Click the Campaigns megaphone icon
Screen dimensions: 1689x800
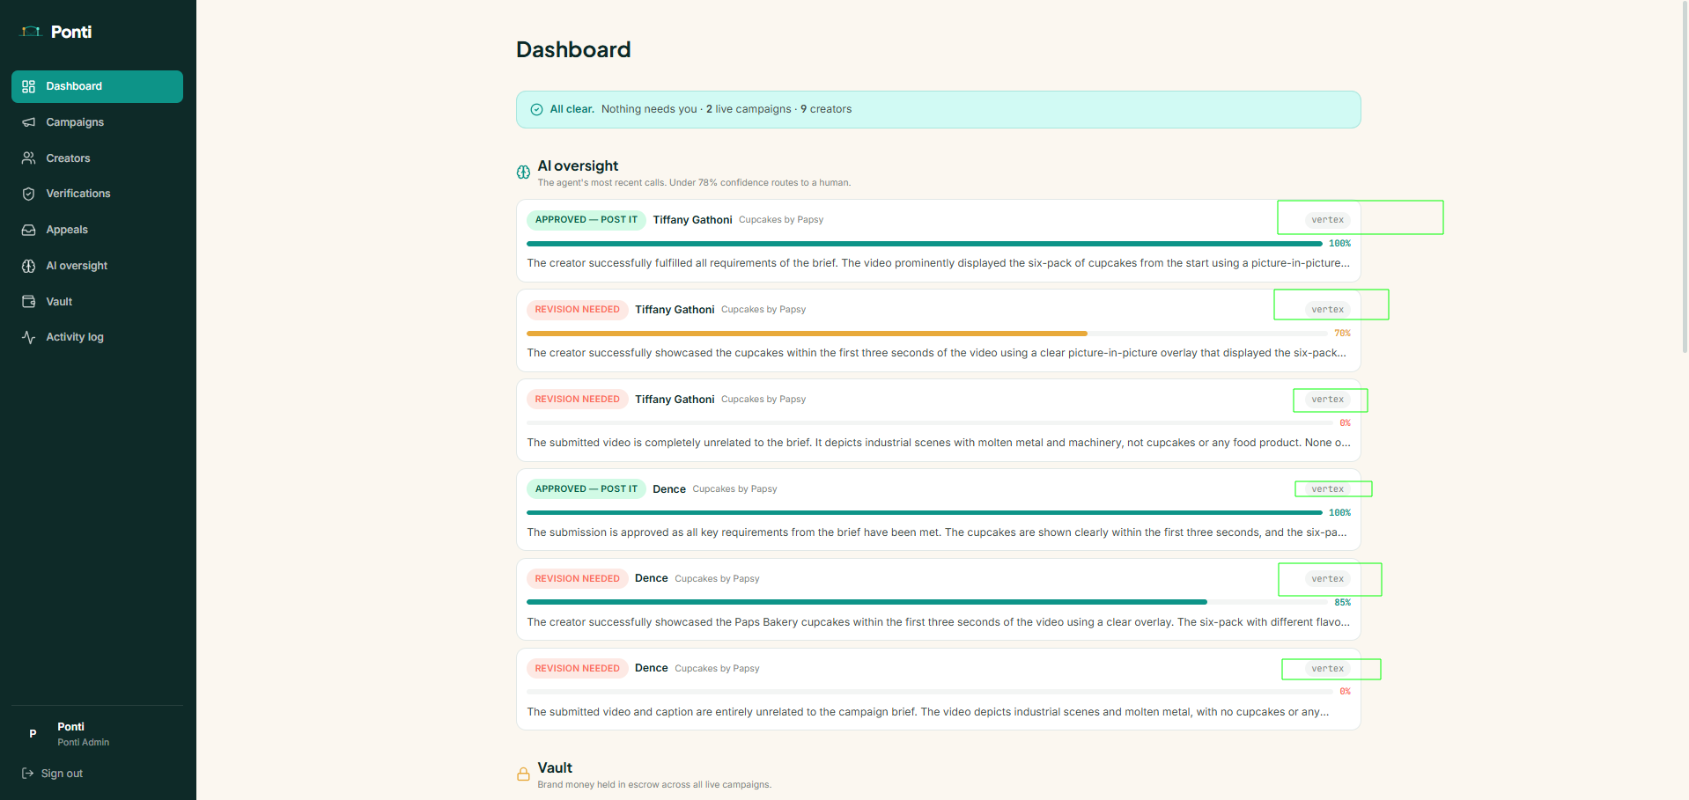click(29, 122)
